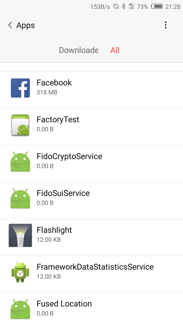
Task: Tap the FactoryTest Android icon
Action: click(x=20, y=125)
